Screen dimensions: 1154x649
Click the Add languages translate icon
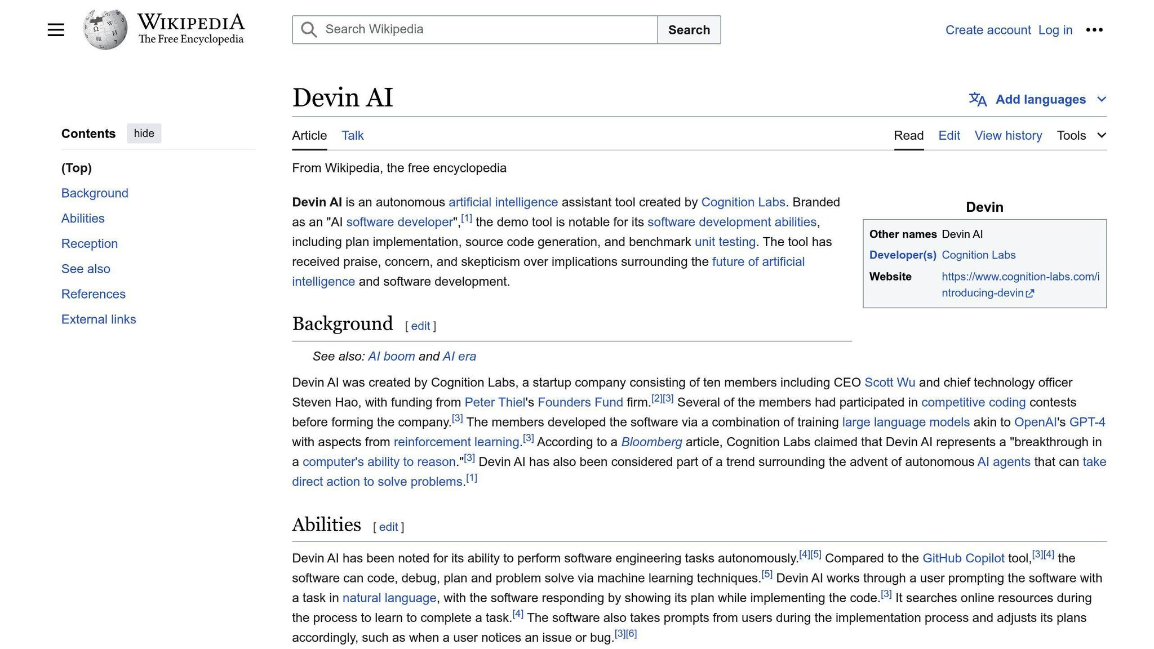click(978, 100)
